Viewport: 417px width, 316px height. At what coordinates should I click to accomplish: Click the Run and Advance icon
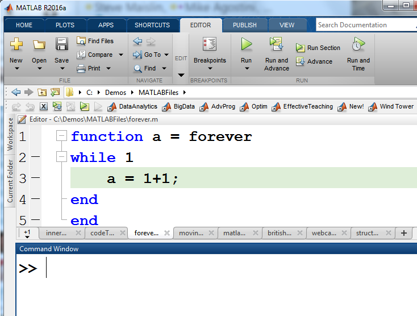coord(277,44)
